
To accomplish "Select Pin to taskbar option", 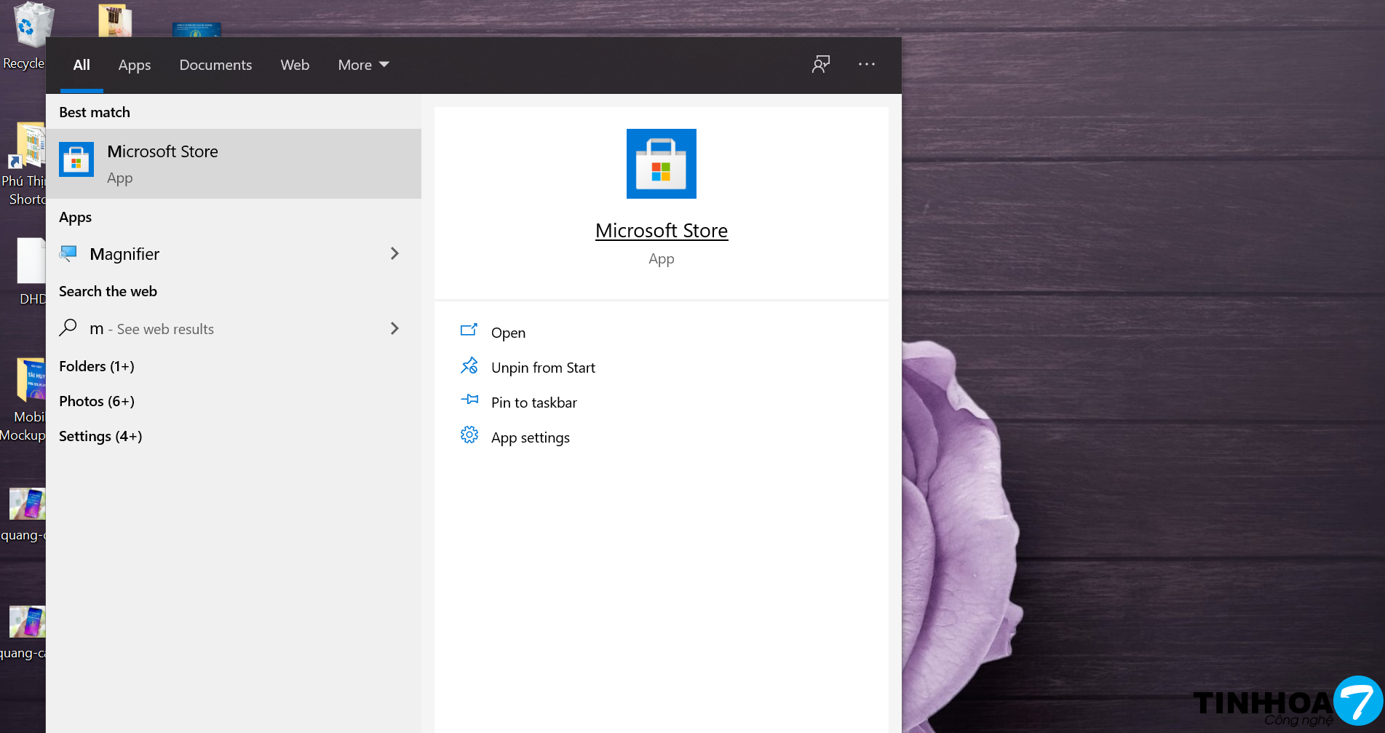I will [x=533, y=403].
